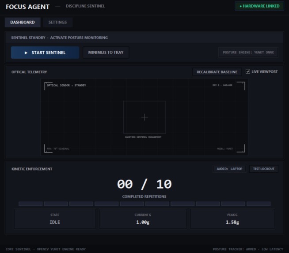Click the State IDLE card
Viewport: 289px width, 253px height.
coord(55,219)
